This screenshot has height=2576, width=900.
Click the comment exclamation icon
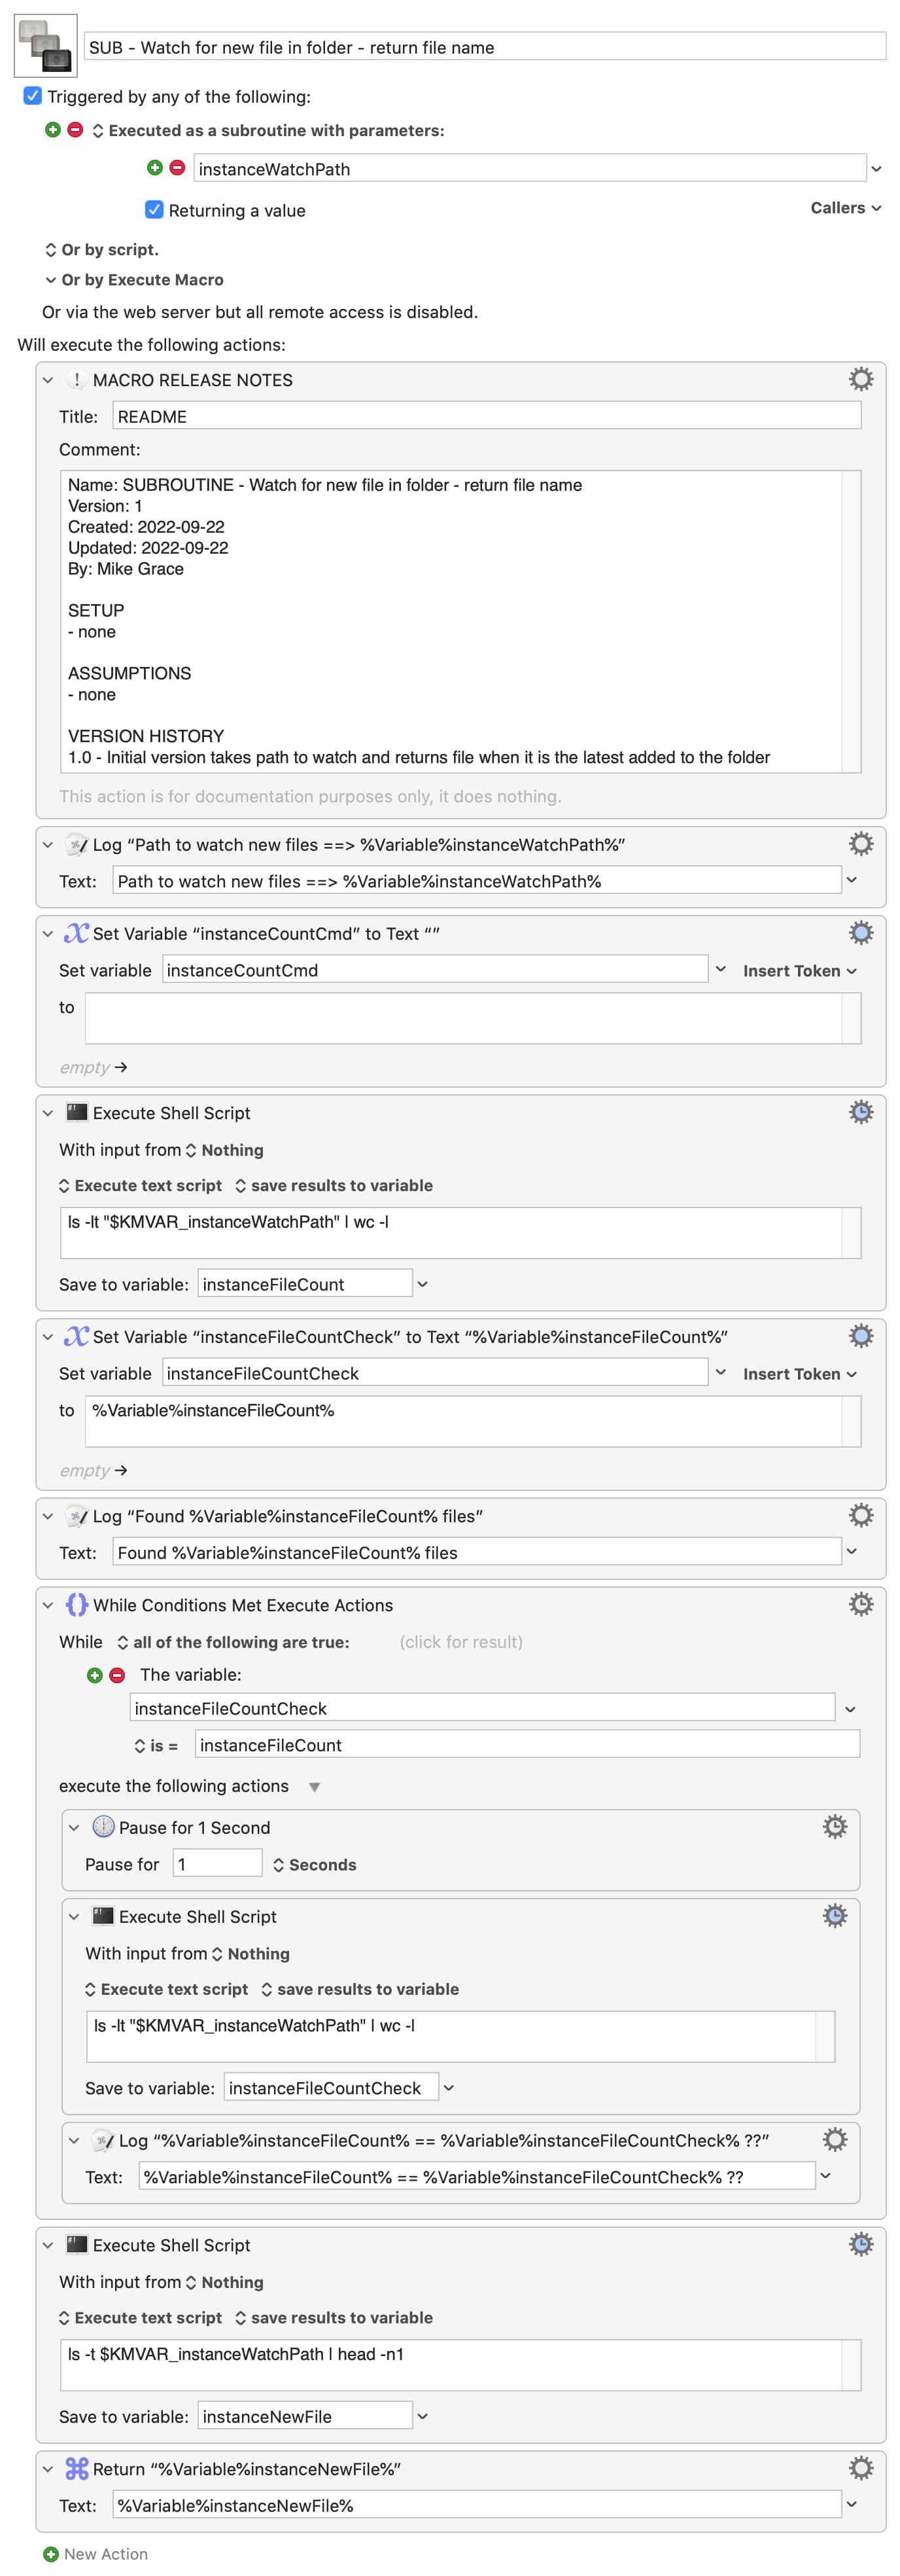click(77, 380)
